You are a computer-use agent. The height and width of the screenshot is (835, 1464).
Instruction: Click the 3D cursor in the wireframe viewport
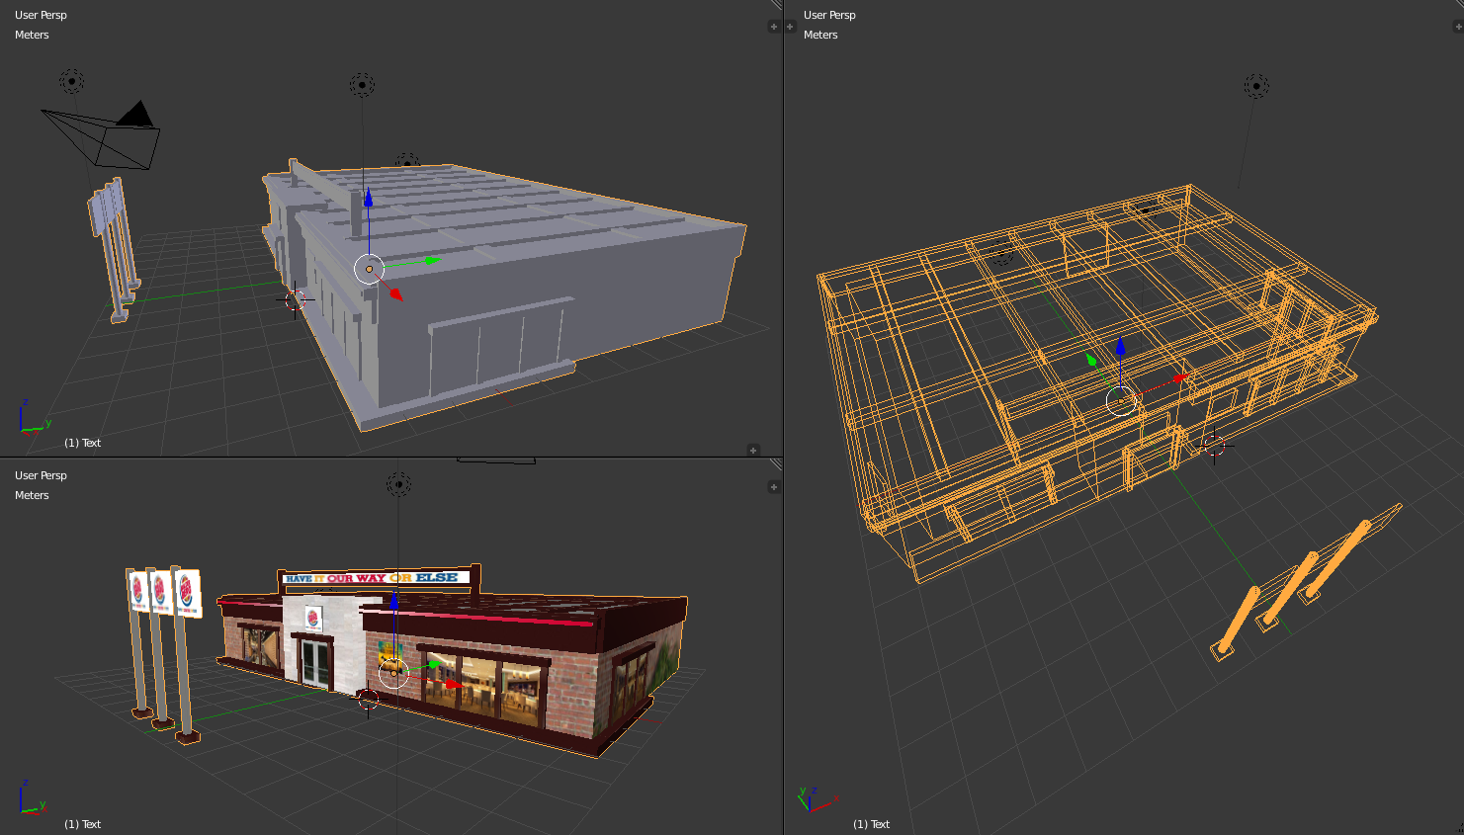click(x=1215, y=447)
